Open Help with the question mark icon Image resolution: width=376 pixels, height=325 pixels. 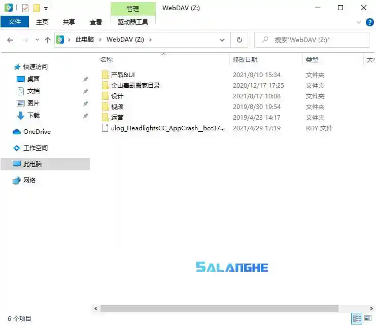[x=369, y=22]
